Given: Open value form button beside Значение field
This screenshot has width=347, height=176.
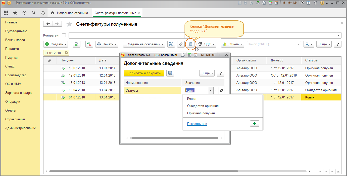Looking at the screenshot, I should click(221, 90).
